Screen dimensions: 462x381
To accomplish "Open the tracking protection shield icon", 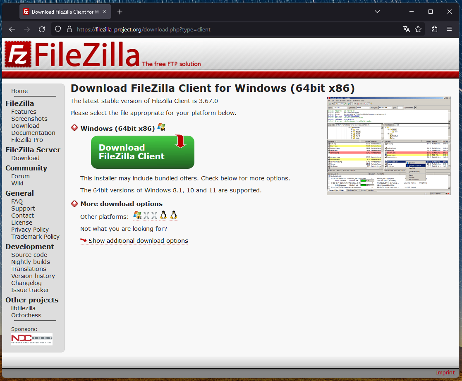I will click(x=58, y=29).
